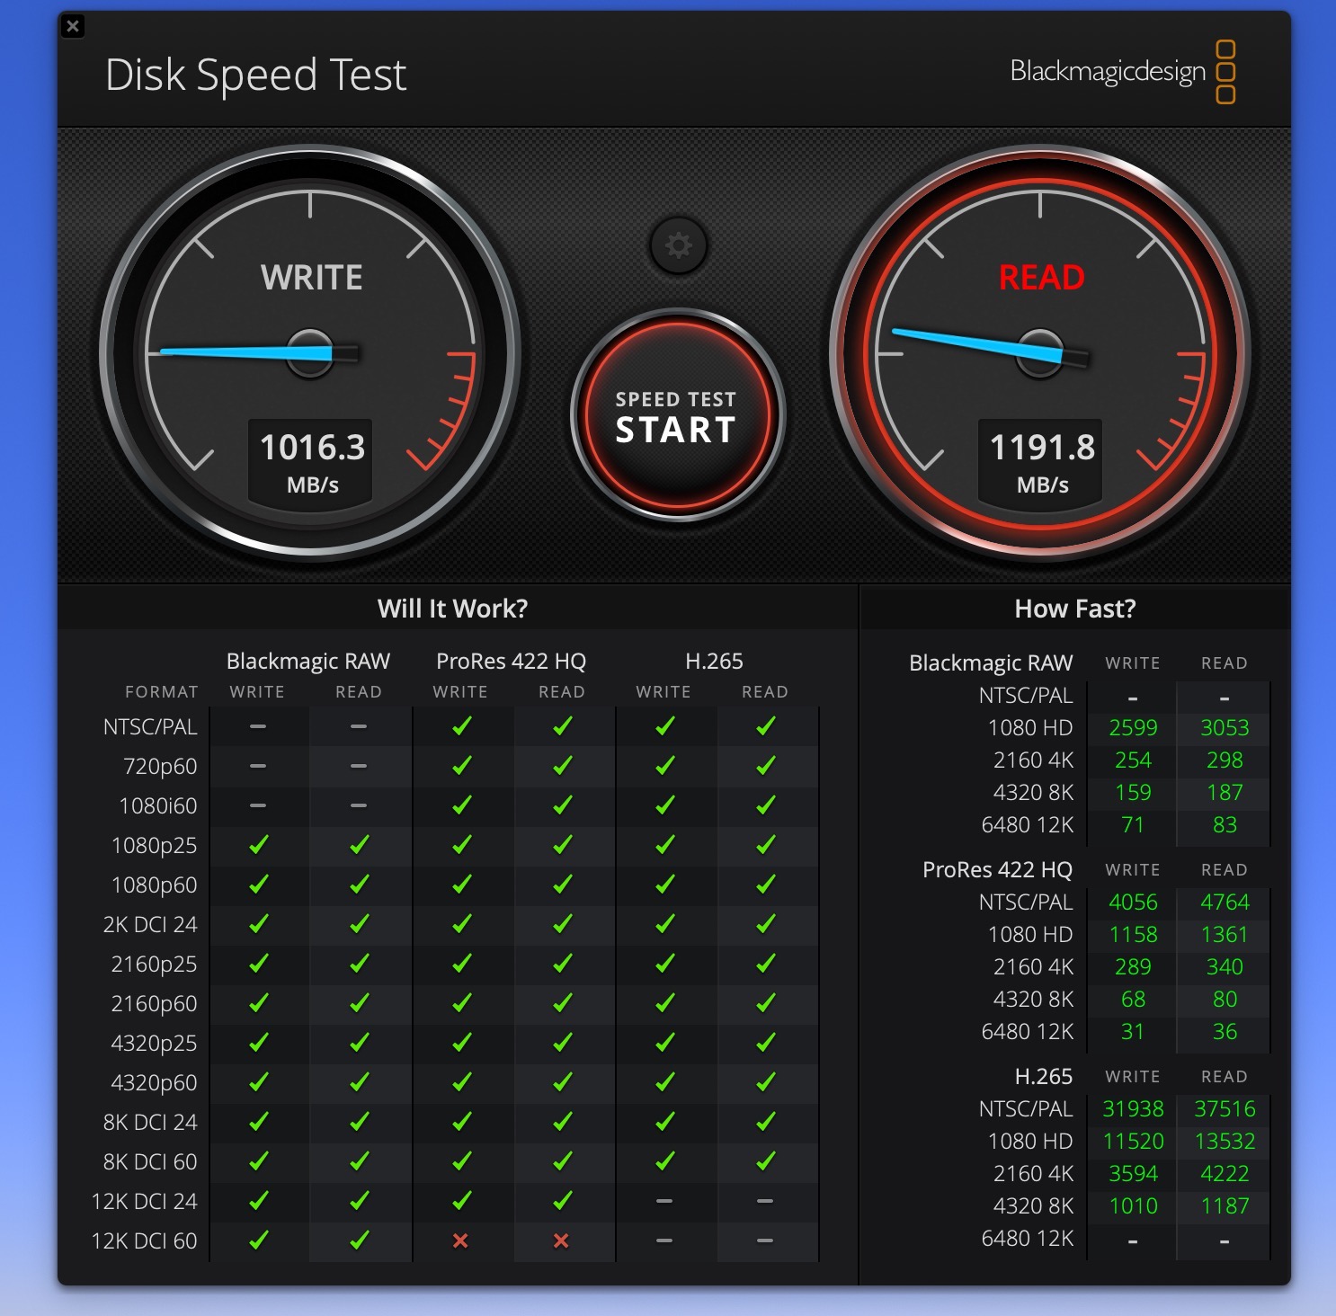Click the ProRes 2160 4K read value 340
The height and width of the screenshot is (1316, 1336).
(1225, 967)
